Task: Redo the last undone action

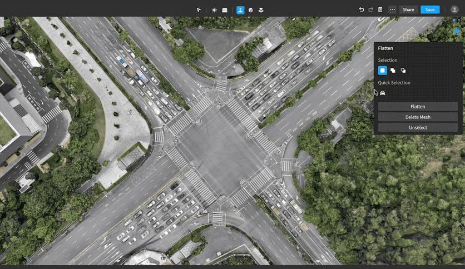Action: click(x=370, y=9)
